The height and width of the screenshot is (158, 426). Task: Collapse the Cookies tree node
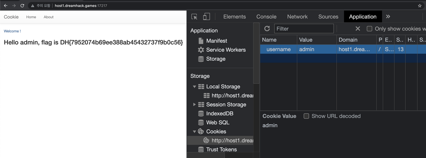pyautogui.click(x=195, y=132)
